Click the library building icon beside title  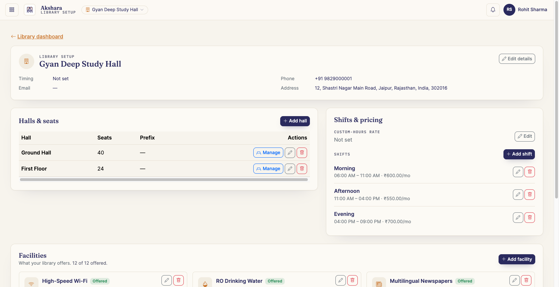pyautogui.click(x=27, y=61)
